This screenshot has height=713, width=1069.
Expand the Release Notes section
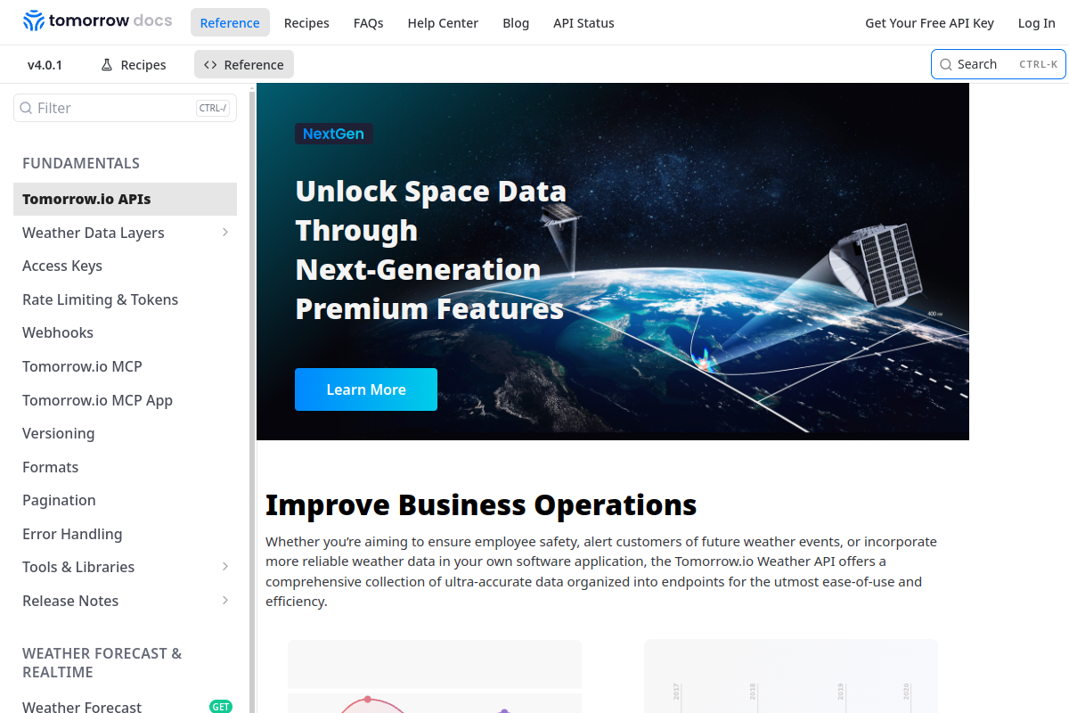click(225, 601)
